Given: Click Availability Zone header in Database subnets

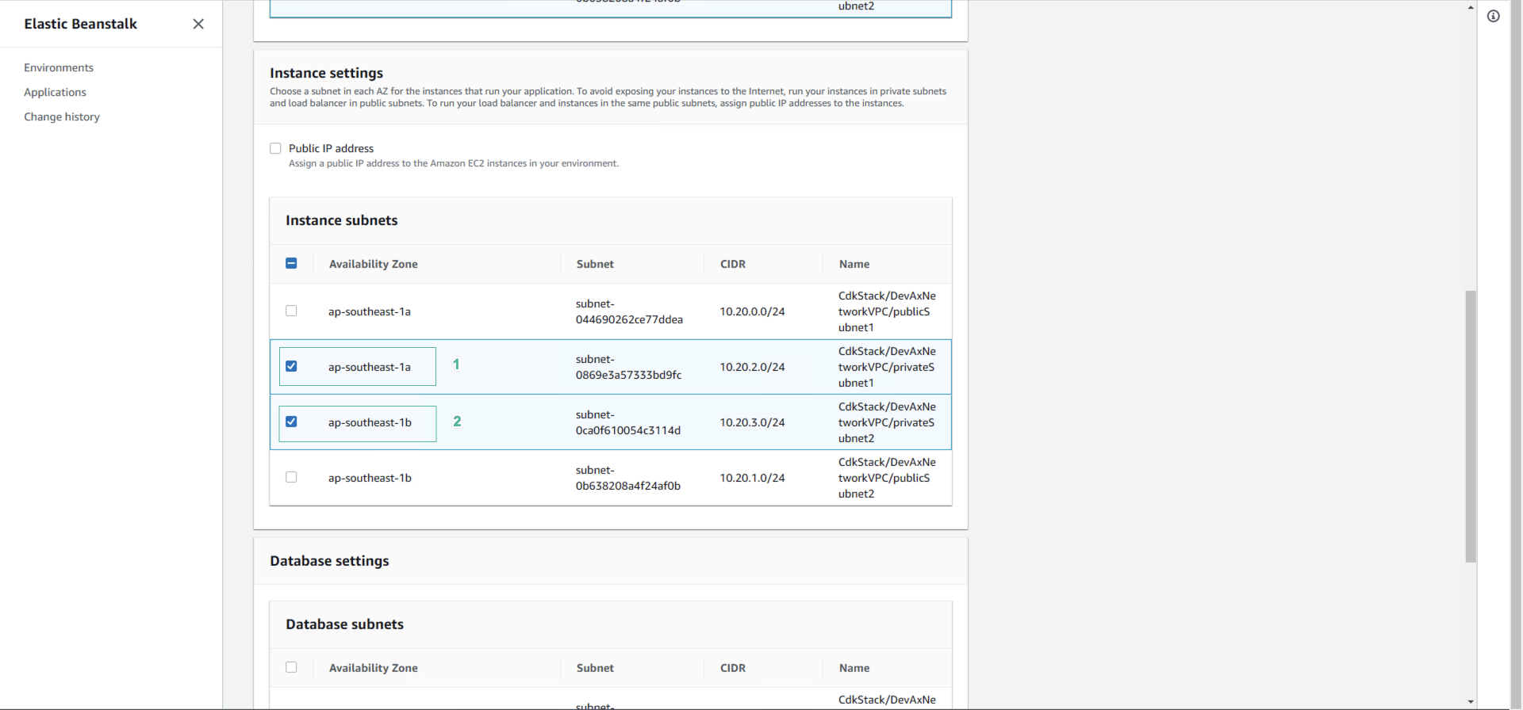Looking at the screenshot, I should coord(373,668).
